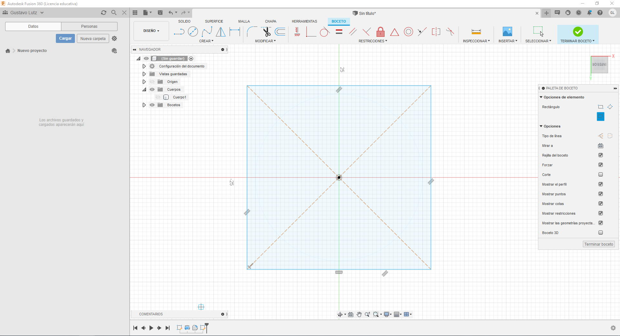This screenshot has height=336, width=620.
Task: Apply the Parallel constraint
Action: pos(353,32)
